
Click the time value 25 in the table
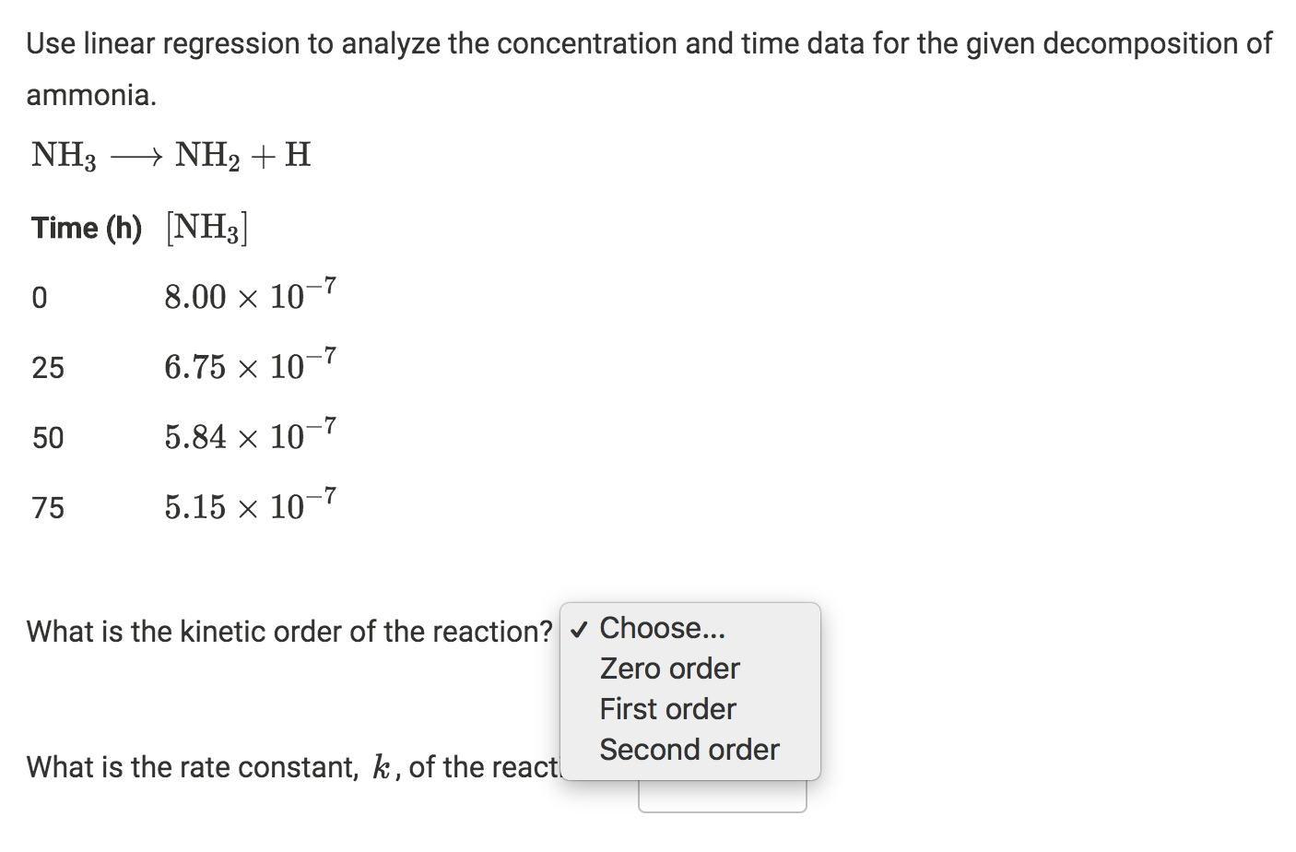click(x=48, y=367)
